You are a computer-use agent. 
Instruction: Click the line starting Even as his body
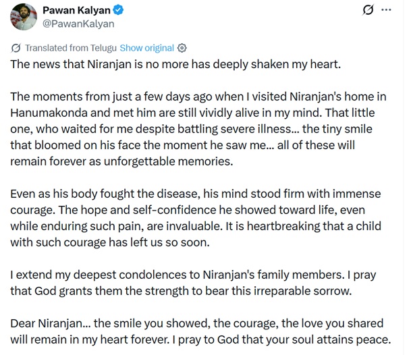(196, 194)
